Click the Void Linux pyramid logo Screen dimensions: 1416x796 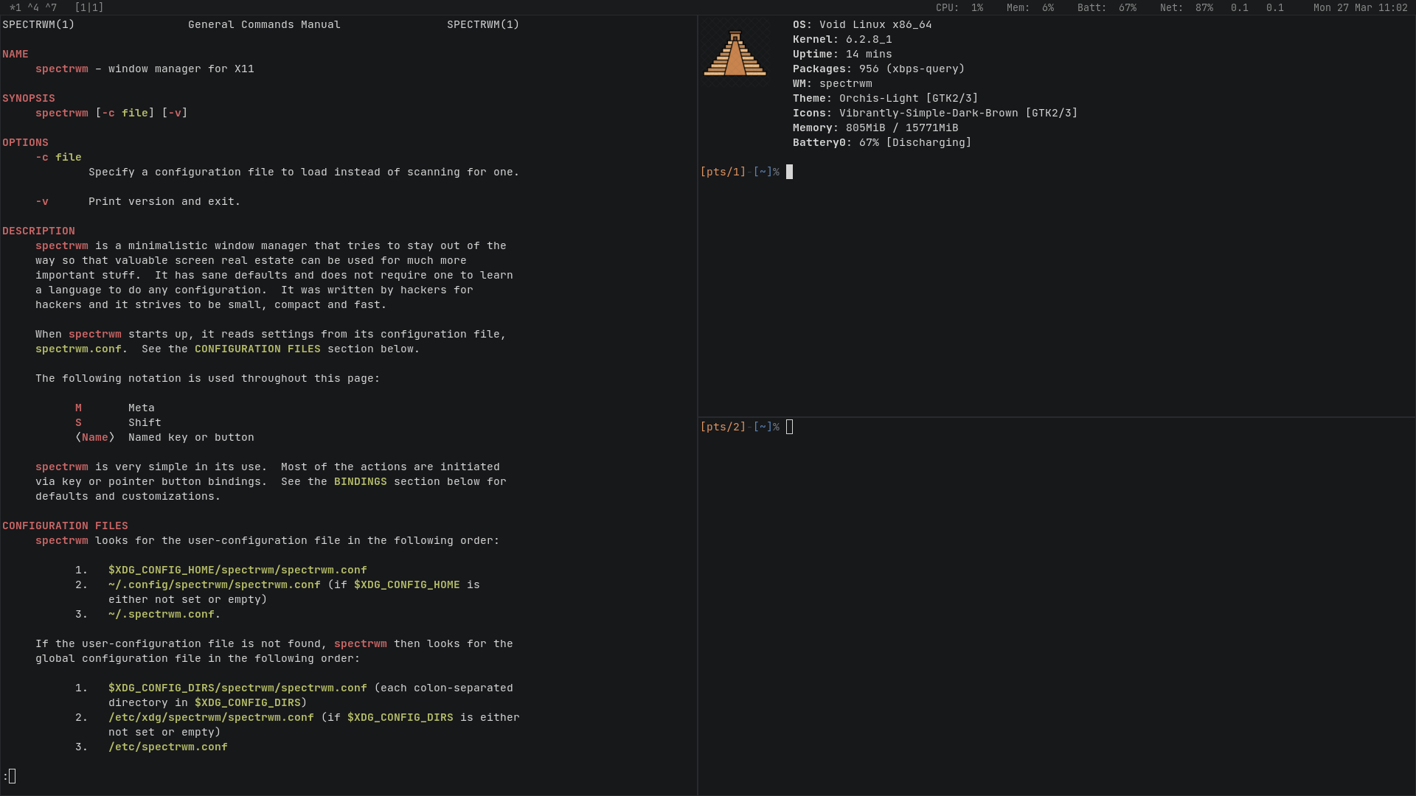click(x=735, y=53)
